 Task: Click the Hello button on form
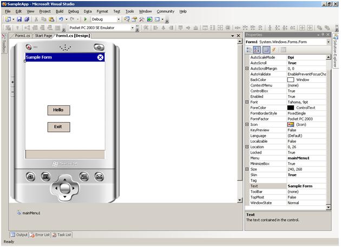(58, 110)
